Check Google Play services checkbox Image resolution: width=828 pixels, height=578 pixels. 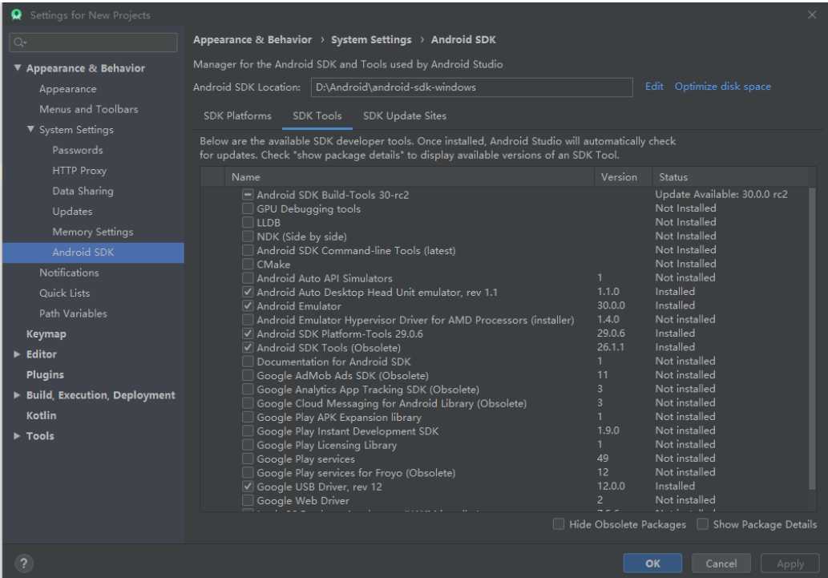pyautogui.click(x=248, y=459)
